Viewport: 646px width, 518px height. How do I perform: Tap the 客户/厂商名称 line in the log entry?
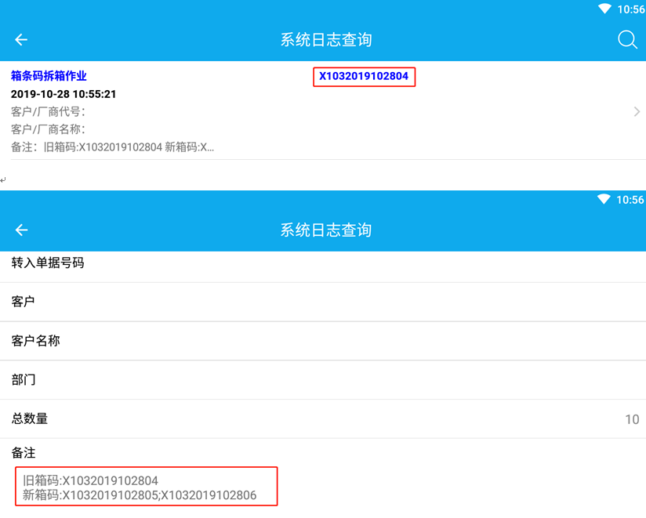pos(48,129)
